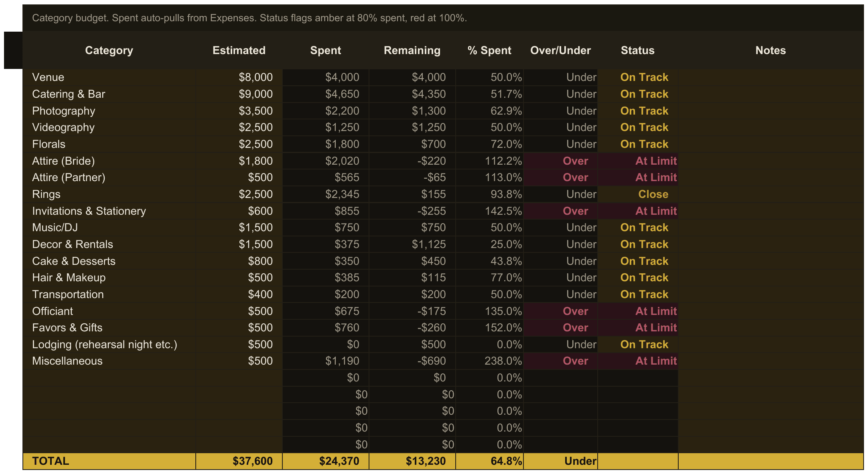
Task: Select the % Spent column header
Action: coord(489,50)
